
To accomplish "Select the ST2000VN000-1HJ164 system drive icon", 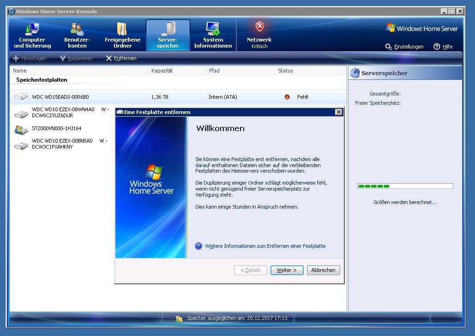I will (21, 129).
